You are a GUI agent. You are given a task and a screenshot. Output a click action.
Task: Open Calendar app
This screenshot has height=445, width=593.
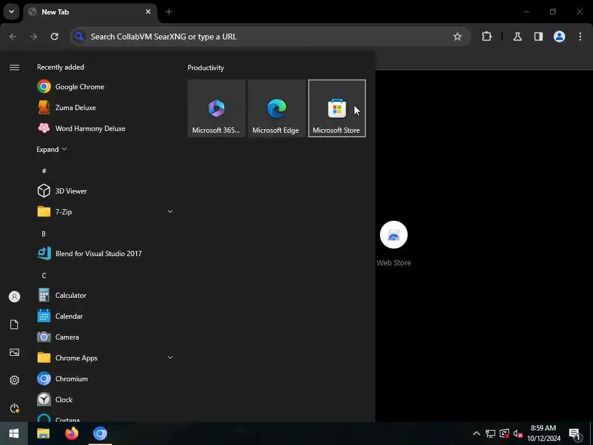[106, 316]
